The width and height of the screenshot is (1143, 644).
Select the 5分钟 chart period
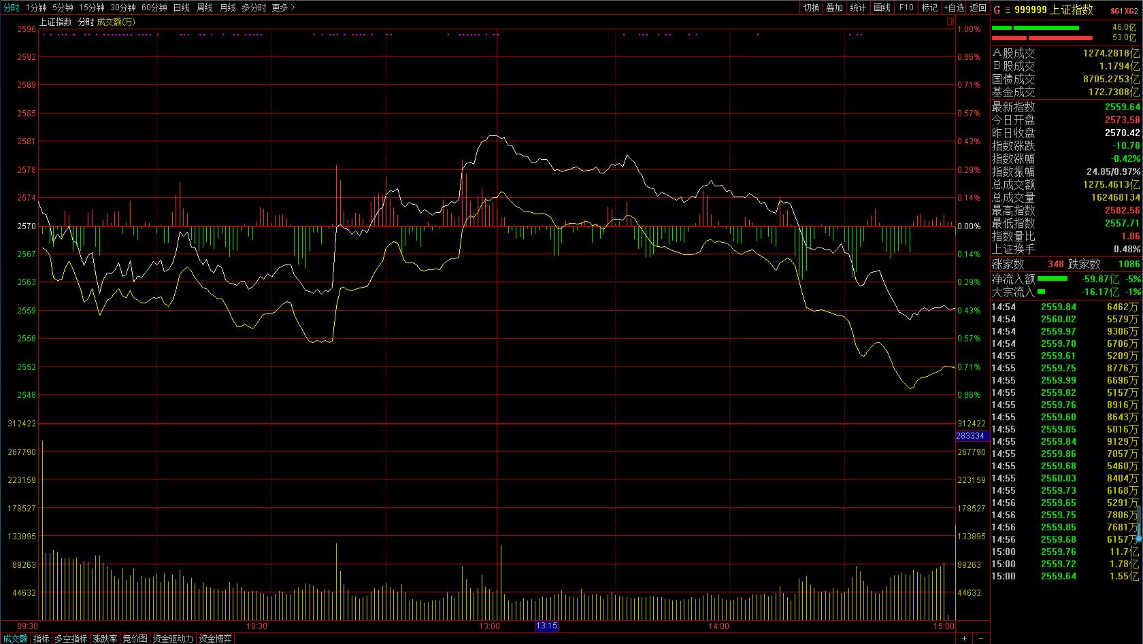pyautogui.click(x=63, y=7)
